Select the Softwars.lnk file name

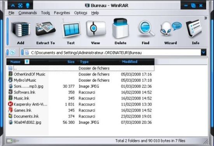click(x=25, y=92)
